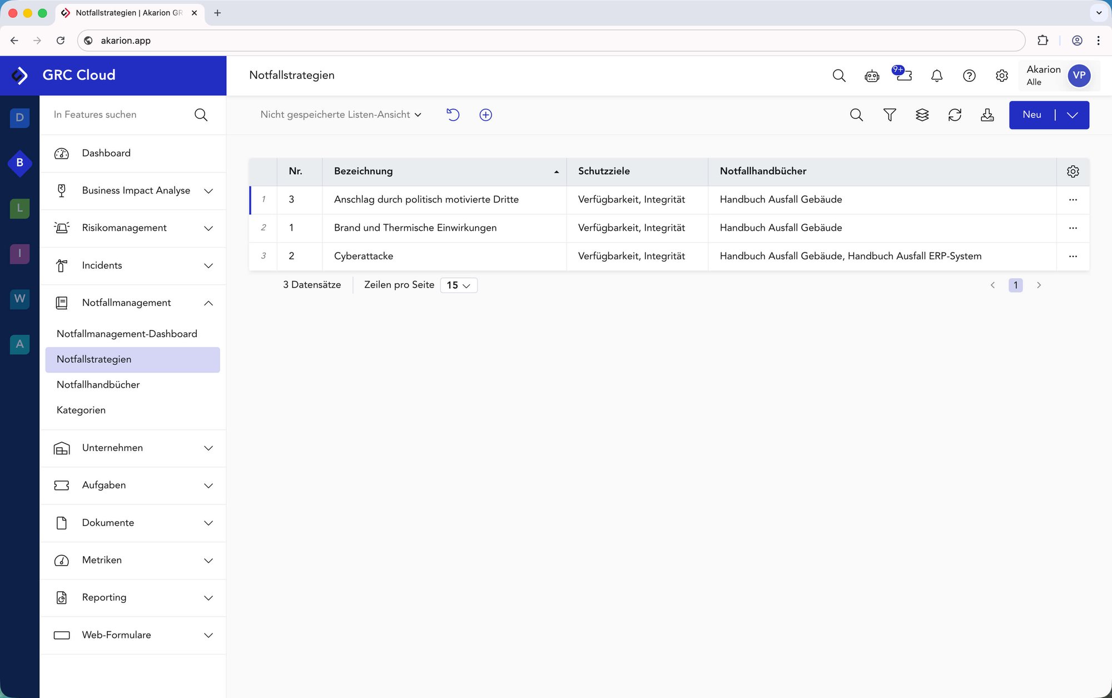Viewport: 1112px width, 698px height.
Task: Open notifications via the bell icon
Action: click(x=936, y=76)
